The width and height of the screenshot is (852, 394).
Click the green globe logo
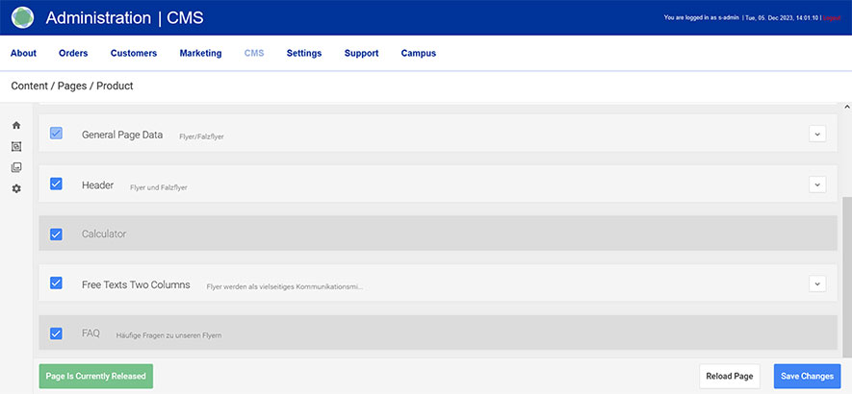pyautogui.click(x=22, y=17)
